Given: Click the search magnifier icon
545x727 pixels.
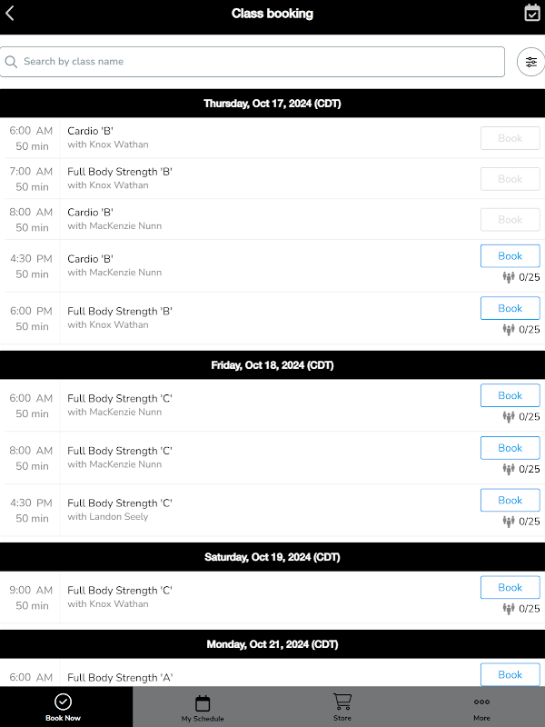Looking at the screenshot, I should pyautogui.click(x=12, y=62).
